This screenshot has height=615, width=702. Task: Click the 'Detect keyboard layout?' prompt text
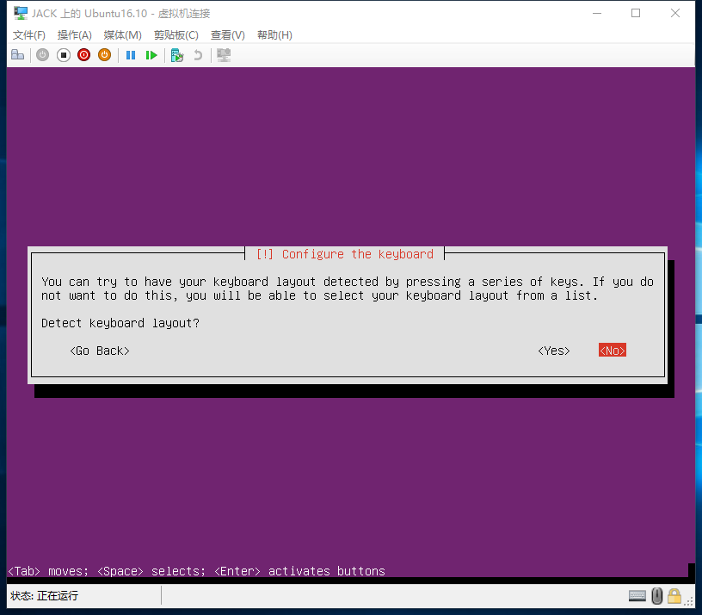click(120, 323)
